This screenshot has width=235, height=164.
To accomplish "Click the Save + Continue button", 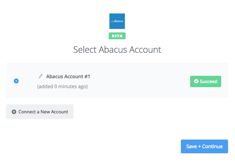I will coord(204,146).
